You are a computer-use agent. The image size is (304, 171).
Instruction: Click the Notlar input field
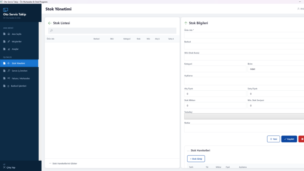coord(244,128)
